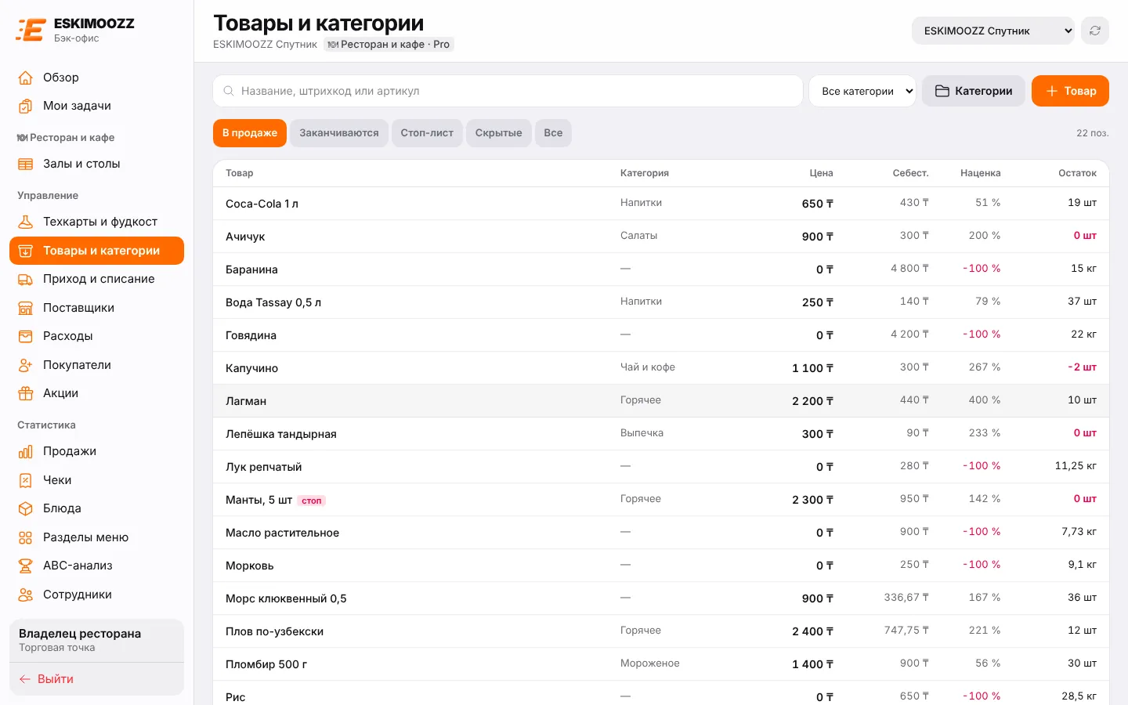Open the Лагман product row
Screen dimensions: 1128x705
(x=661, y=401)
